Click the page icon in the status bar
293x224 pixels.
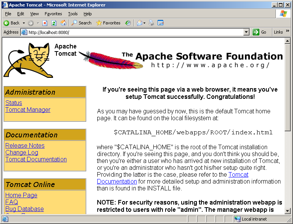pyautogui.click(x=5, y=219)
